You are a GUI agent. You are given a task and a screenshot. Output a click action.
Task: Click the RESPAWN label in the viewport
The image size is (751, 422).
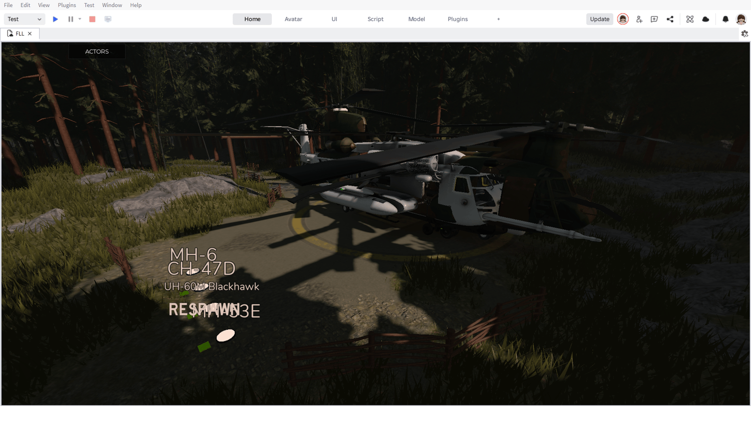tap(204, 310)
